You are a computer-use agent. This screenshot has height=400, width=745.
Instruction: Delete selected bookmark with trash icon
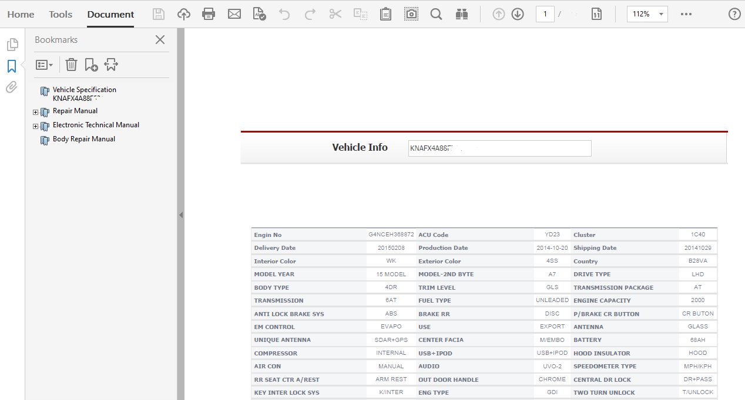71,65
